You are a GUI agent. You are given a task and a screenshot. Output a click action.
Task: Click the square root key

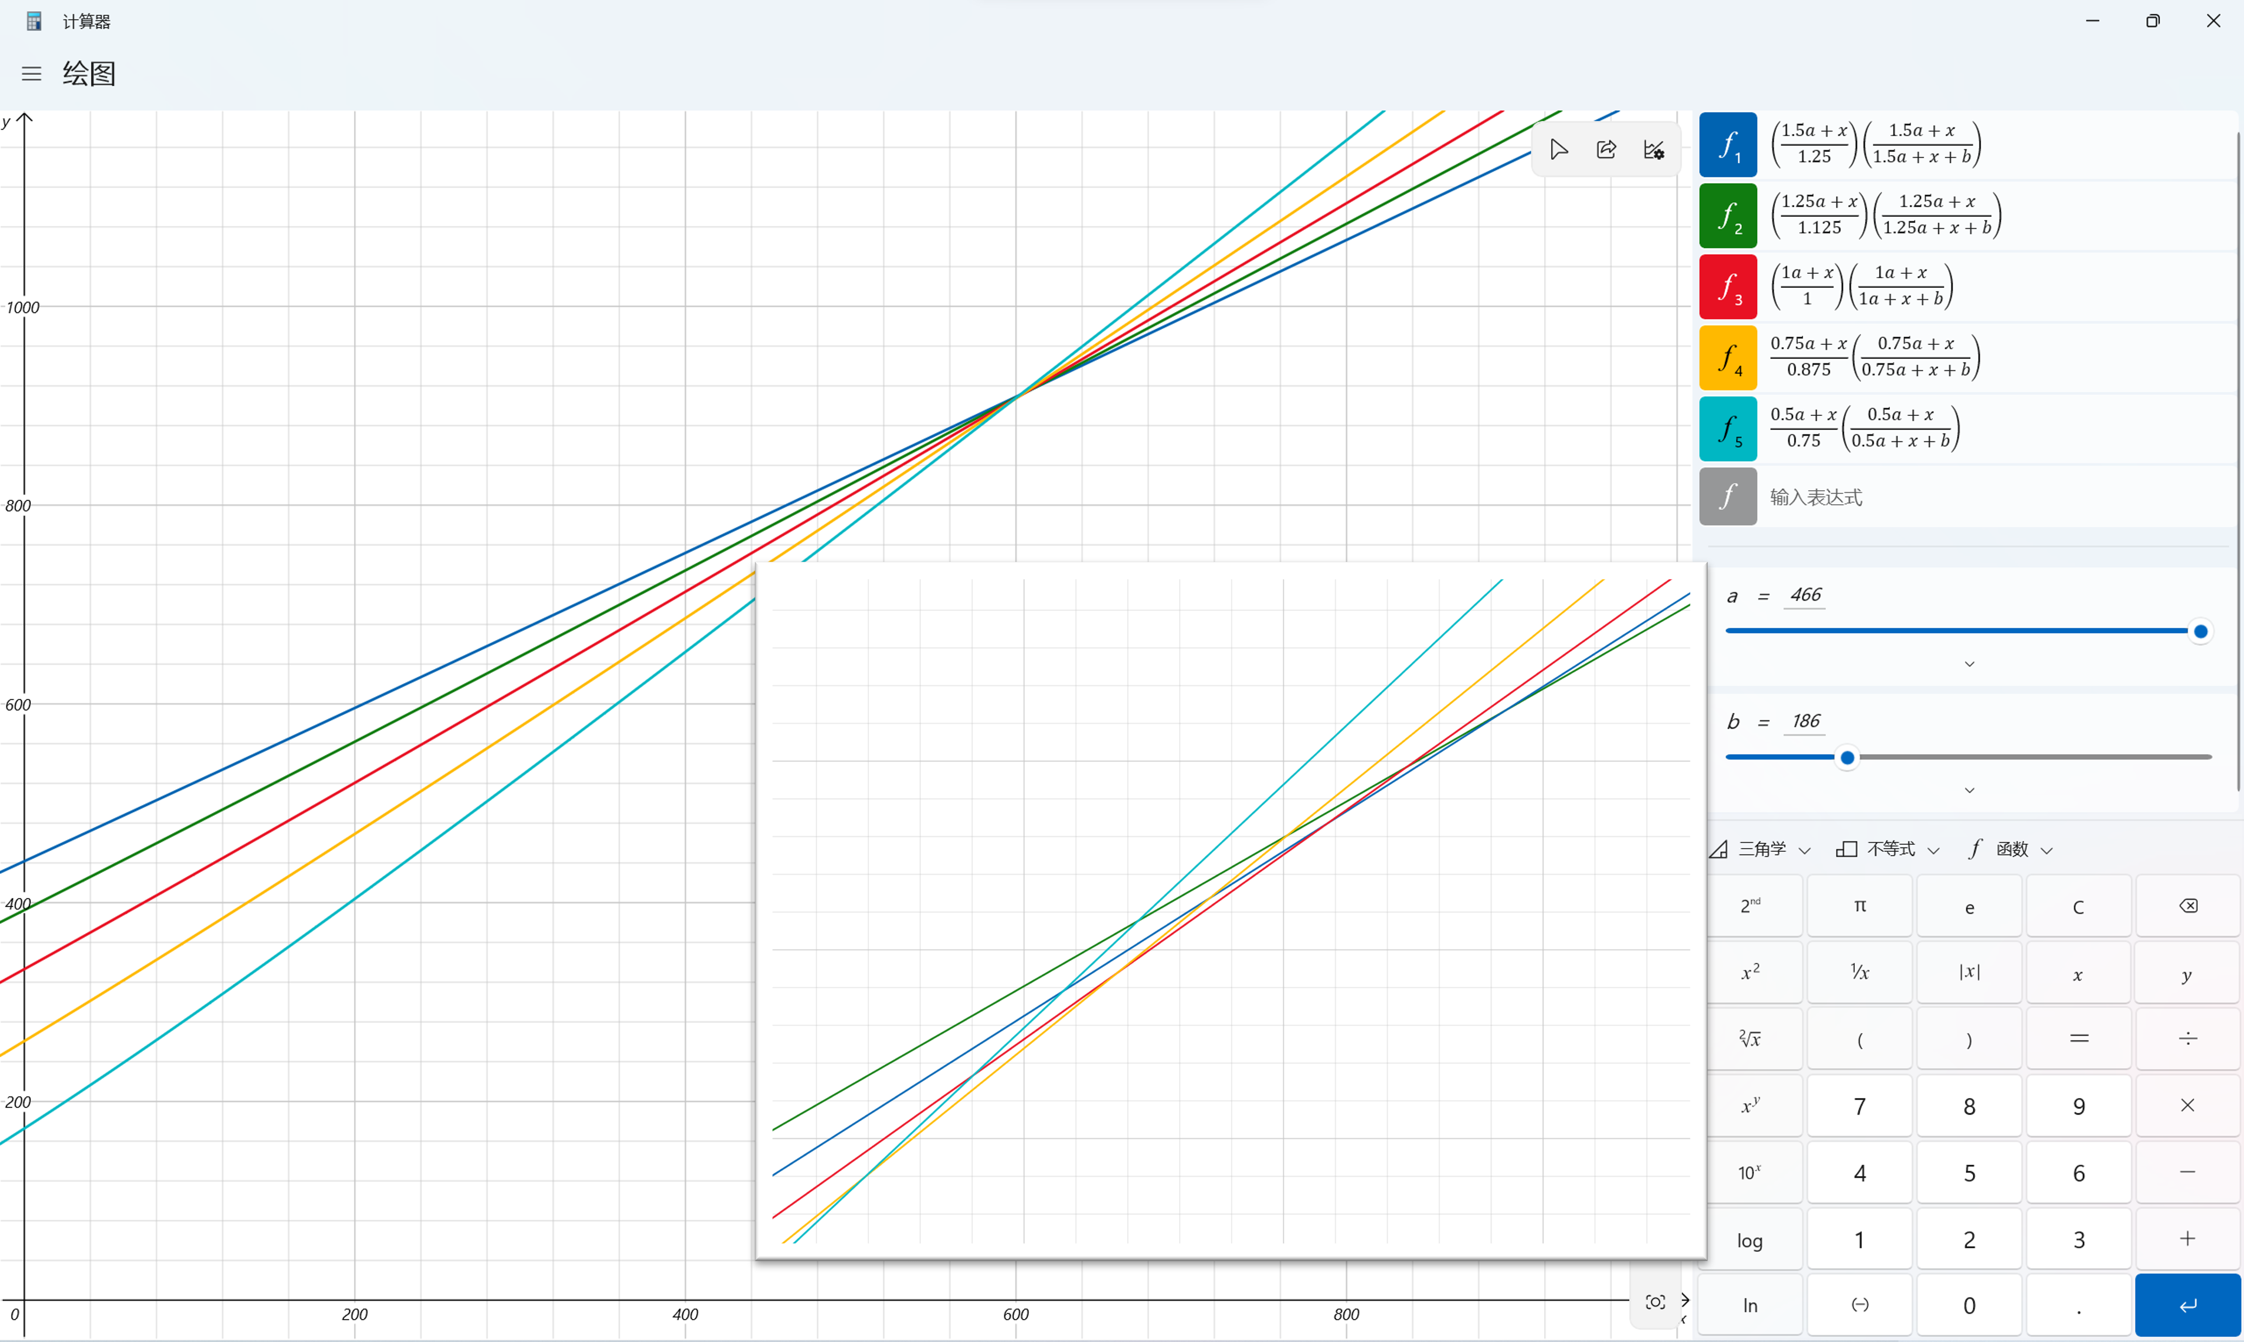tap(1750, 1039)
